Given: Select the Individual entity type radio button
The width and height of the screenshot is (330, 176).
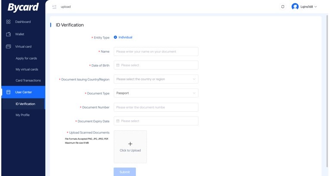Looking at the screenshot, I should click(116, 37).
